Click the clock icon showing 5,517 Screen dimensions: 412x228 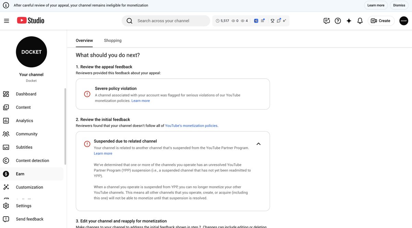pyautogui.click(x=218, y=21)
